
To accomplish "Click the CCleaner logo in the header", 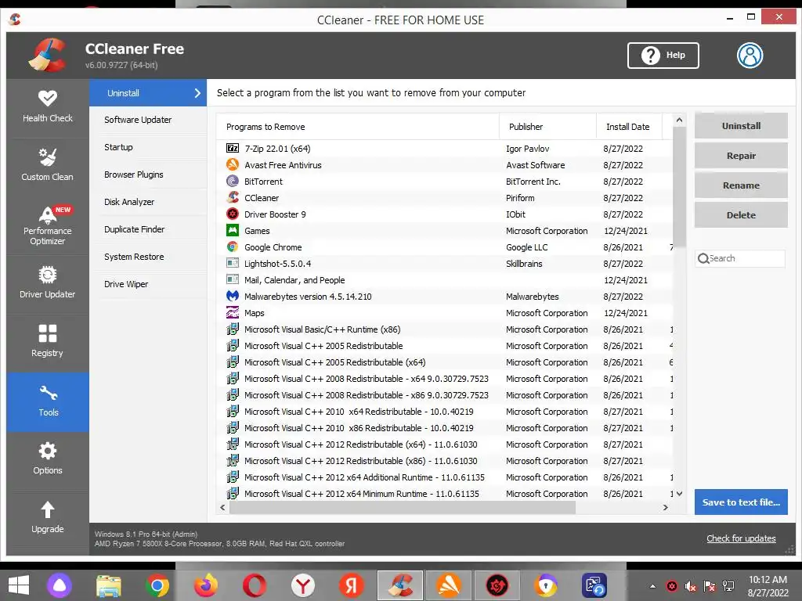I will (48, 55).
